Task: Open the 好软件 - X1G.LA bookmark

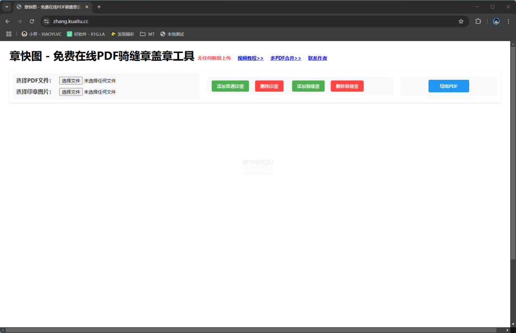Action: (86, 34)
